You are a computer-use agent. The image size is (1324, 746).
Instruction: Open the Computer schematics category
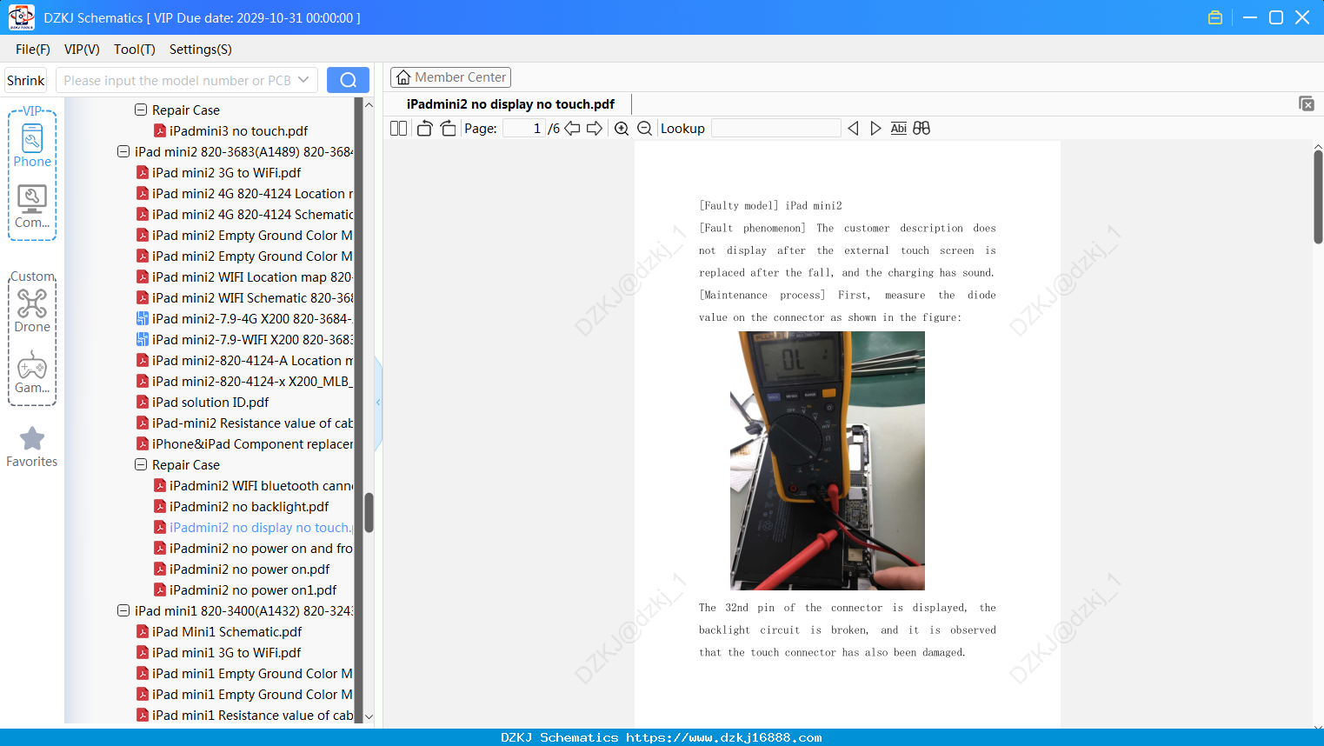[x=32, y=207]
